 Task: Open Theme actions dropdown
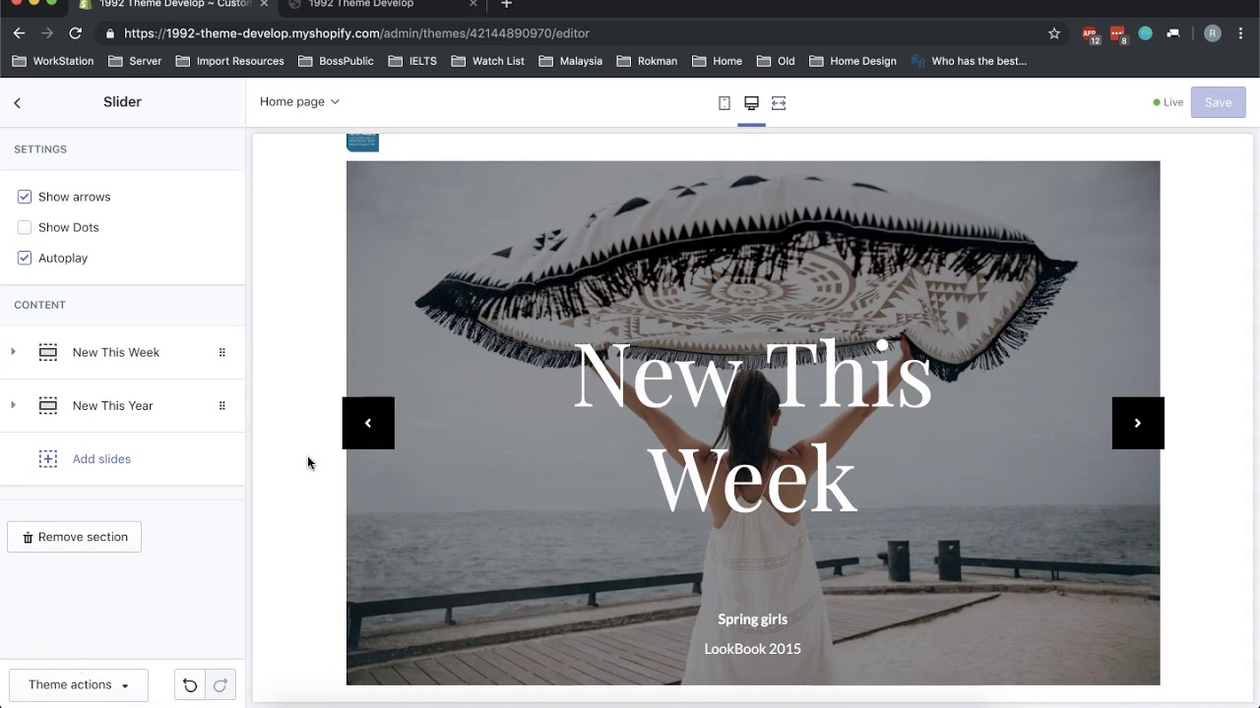coord(79,685)
